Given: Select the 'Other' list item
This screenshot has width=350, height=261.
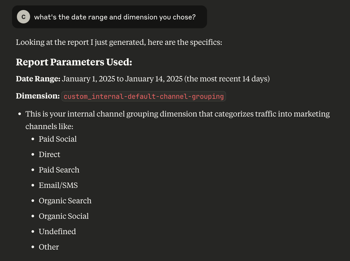Looking at the screenshot, I should tap(49, 247).
